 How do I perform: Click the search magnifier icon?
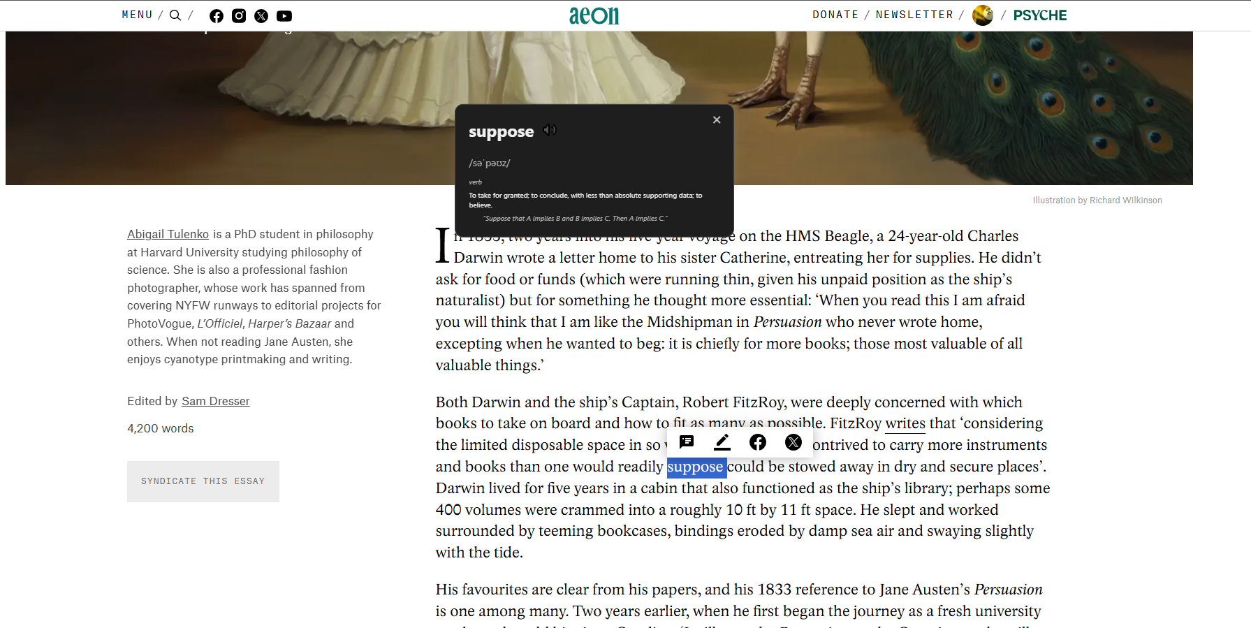pos(175,15)
